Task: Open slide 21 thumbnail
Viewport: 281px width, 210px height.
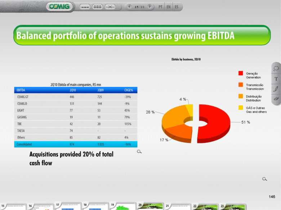Action: coord(178,207)
